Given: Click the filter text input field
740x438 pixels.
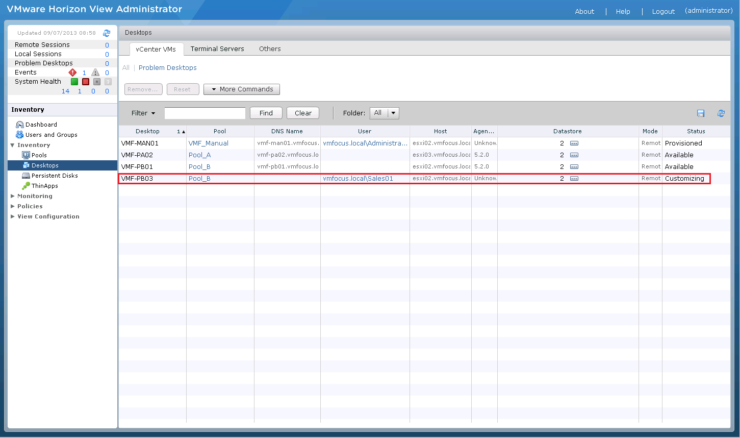Looking at the screenshot, I should point(205,113).
